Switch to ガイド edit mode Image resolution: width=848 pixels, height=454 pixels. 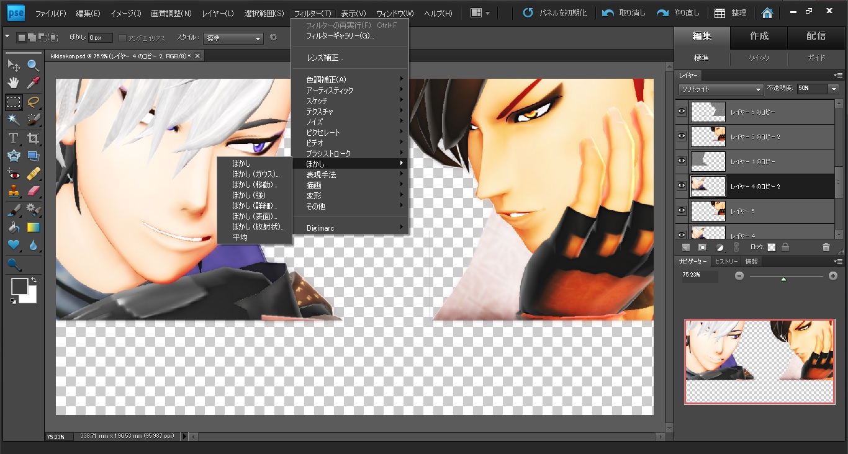(816, 58)
